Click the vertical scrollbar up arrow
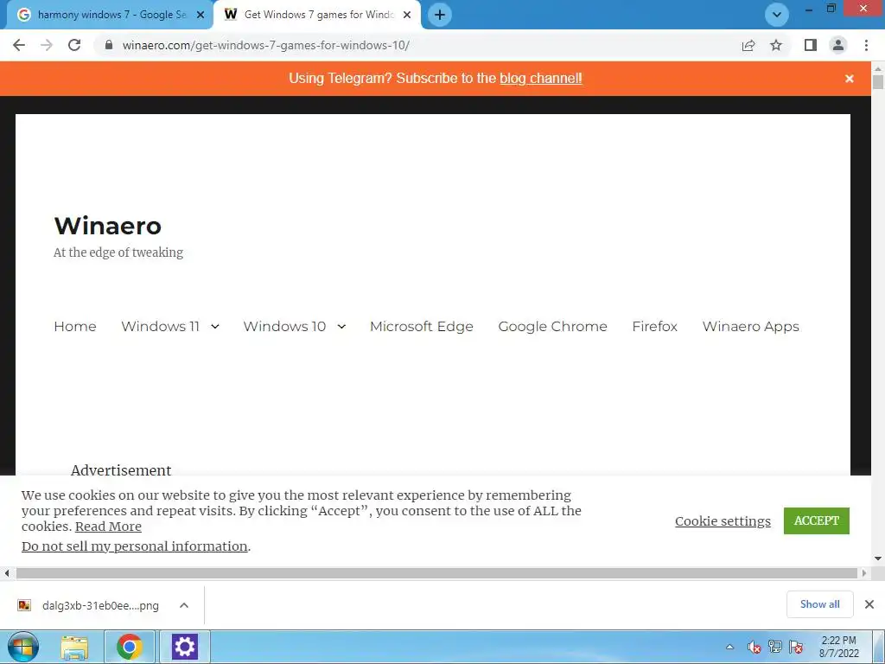The width and height of the screenshot is (885, 664). tap(878, 69)
